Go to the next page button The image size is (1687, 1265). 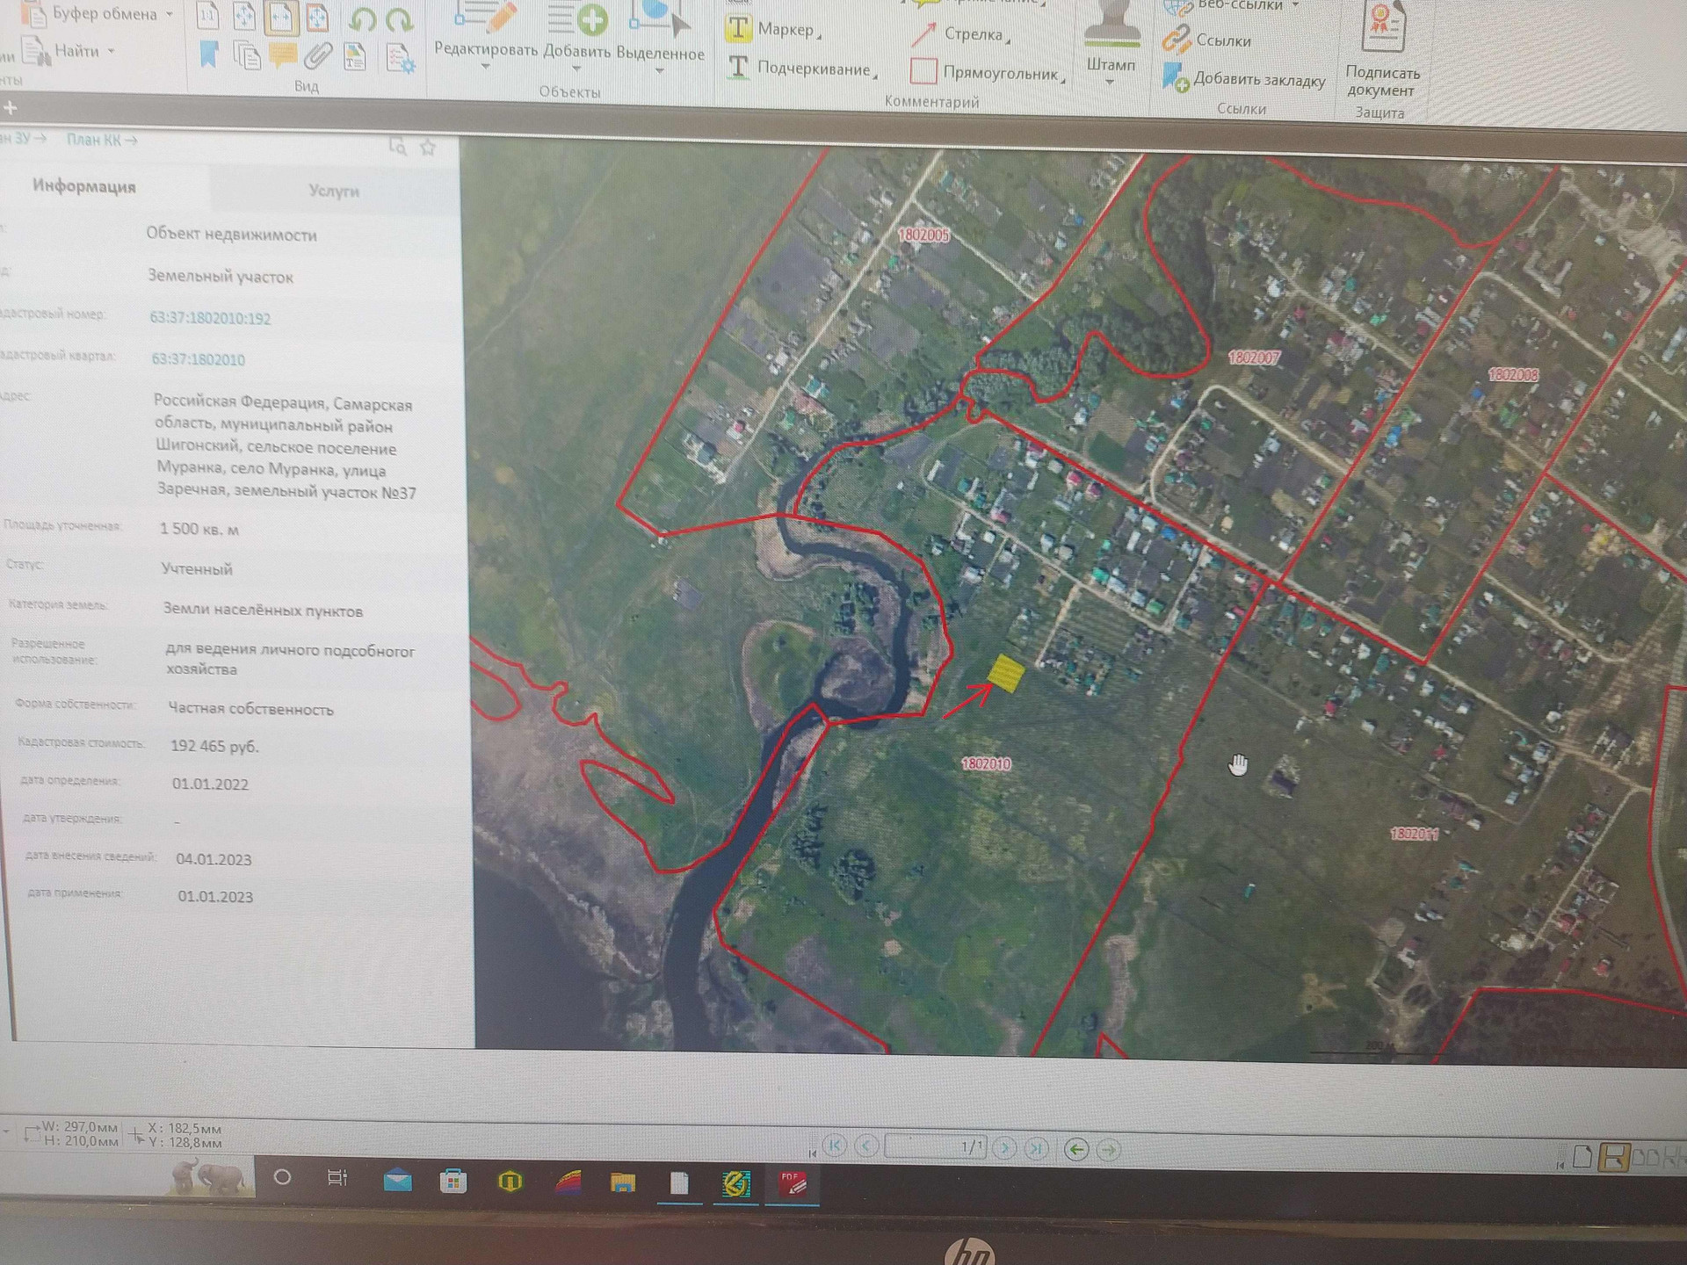tap(1004, 1147)
